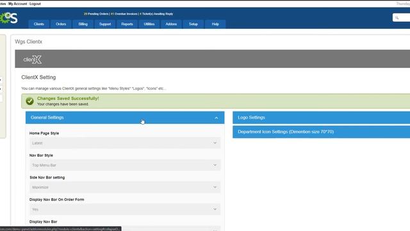Click the WHMCS gear logo

pyautogui.click(x=8, y=18)
